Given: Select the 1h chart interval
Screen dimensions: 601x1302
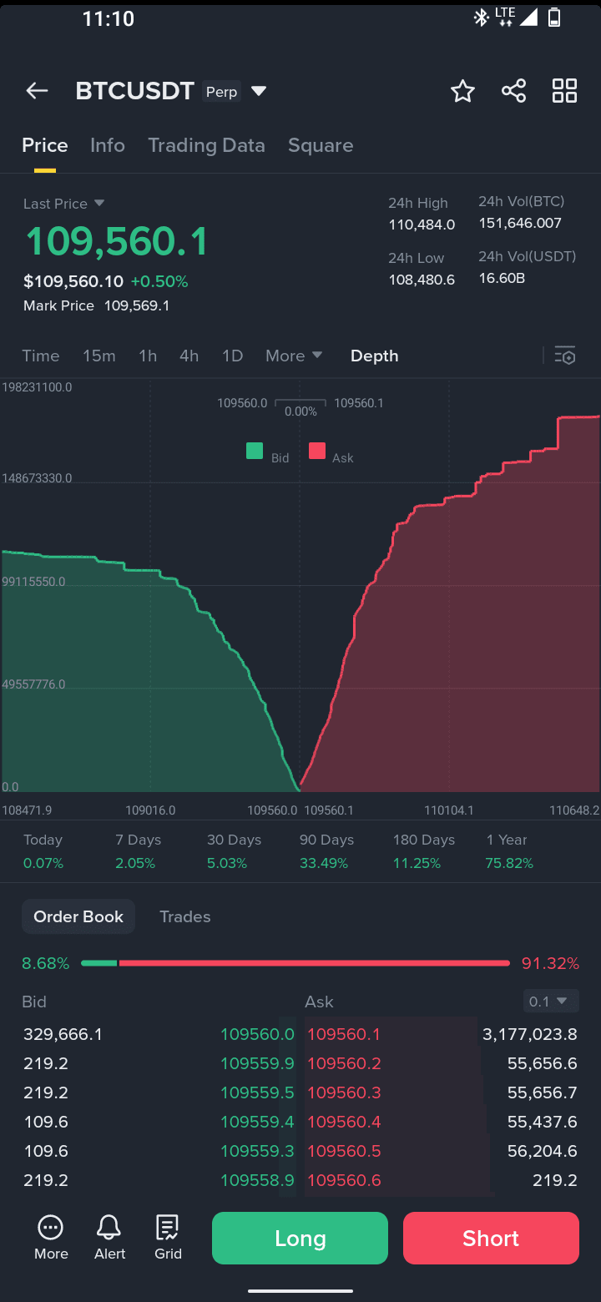Looking at the screenshot, I should click(x=148, y=356).
